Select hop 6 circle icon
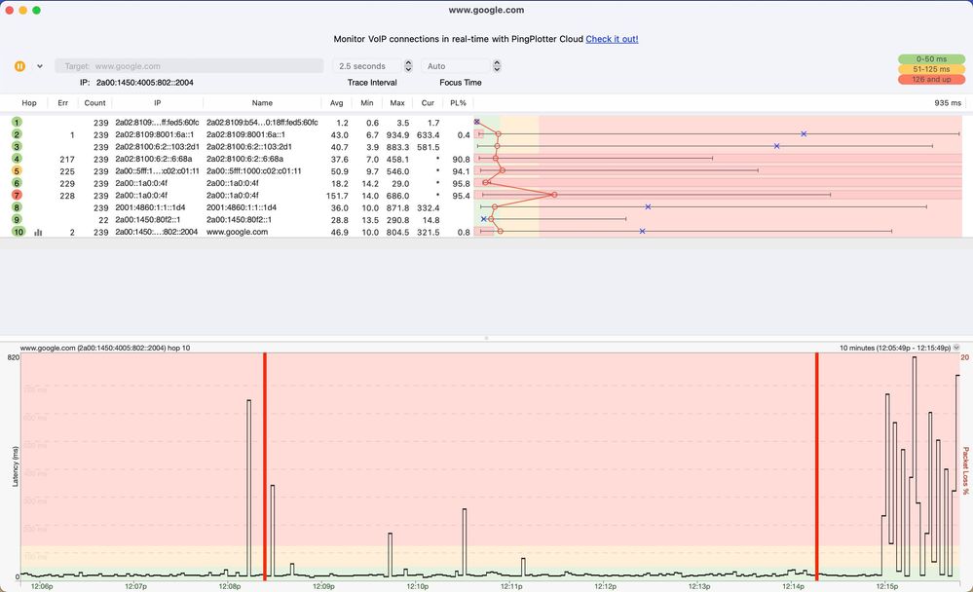Screen dimensions: 973x592 [x=17, y=183]
